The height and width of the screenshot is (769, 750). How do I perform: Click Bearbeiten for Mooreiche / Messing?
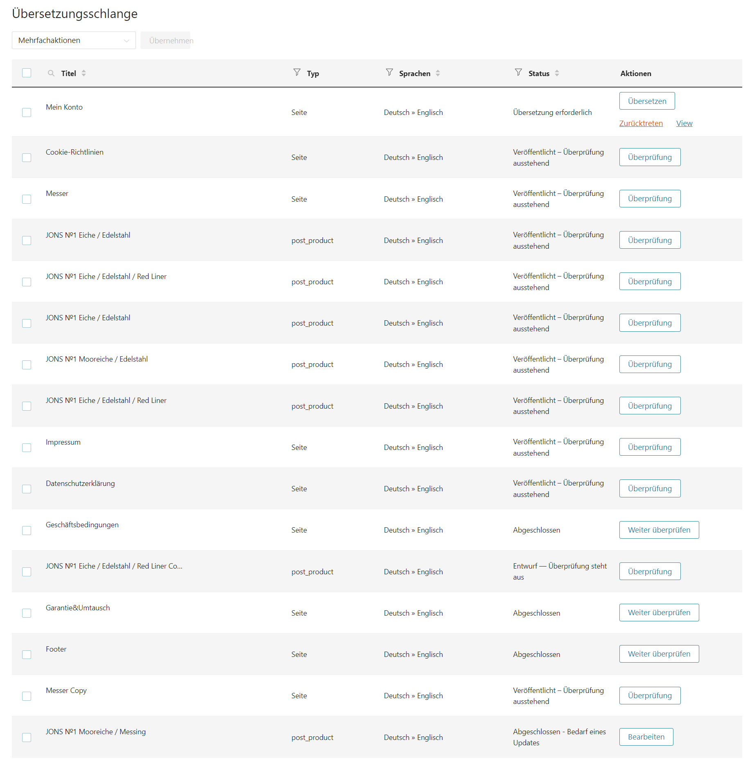[x=646, y=737]
